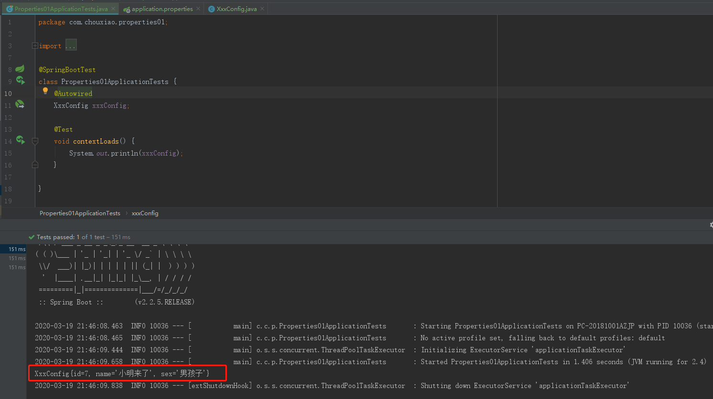Click the @Autowired annotation

coord(73,94)
